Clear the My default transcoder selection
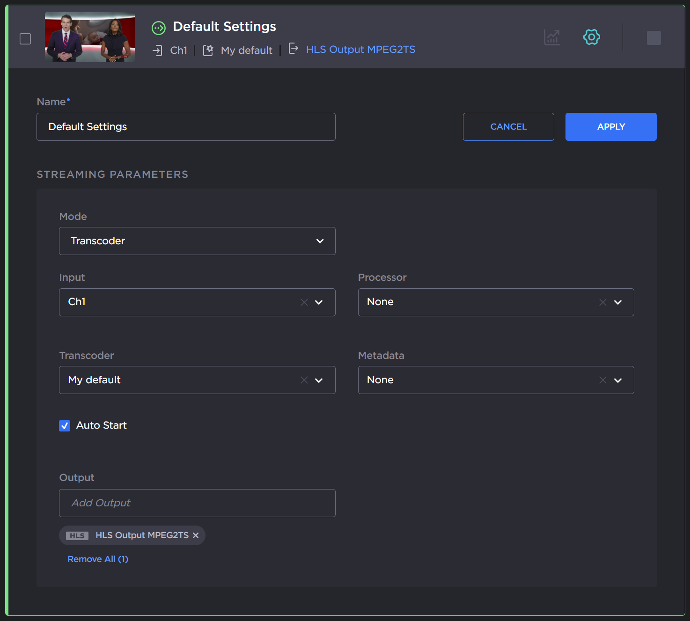This screenshot has width=690, height=621. click(x=304, y=380)
